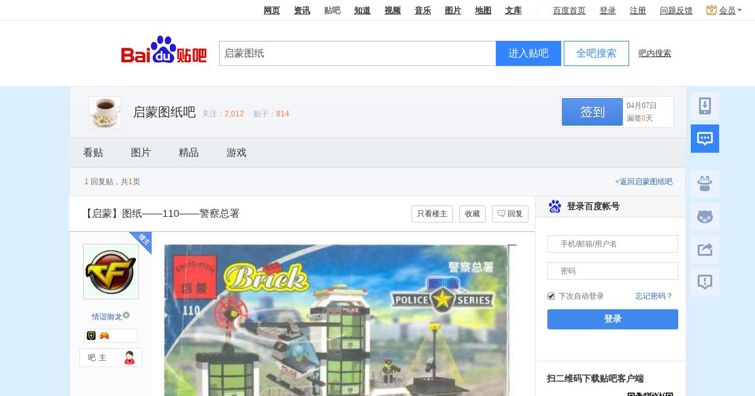The width and height of the screenshot is (755, 396).
Task: Click the 注册 link
Action: [638, 10]
